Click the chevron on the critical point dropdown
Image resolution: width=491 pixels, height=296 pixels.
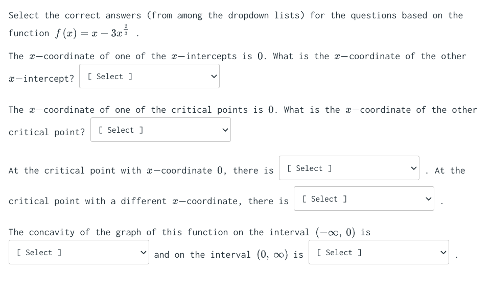(x=225, y=130)
